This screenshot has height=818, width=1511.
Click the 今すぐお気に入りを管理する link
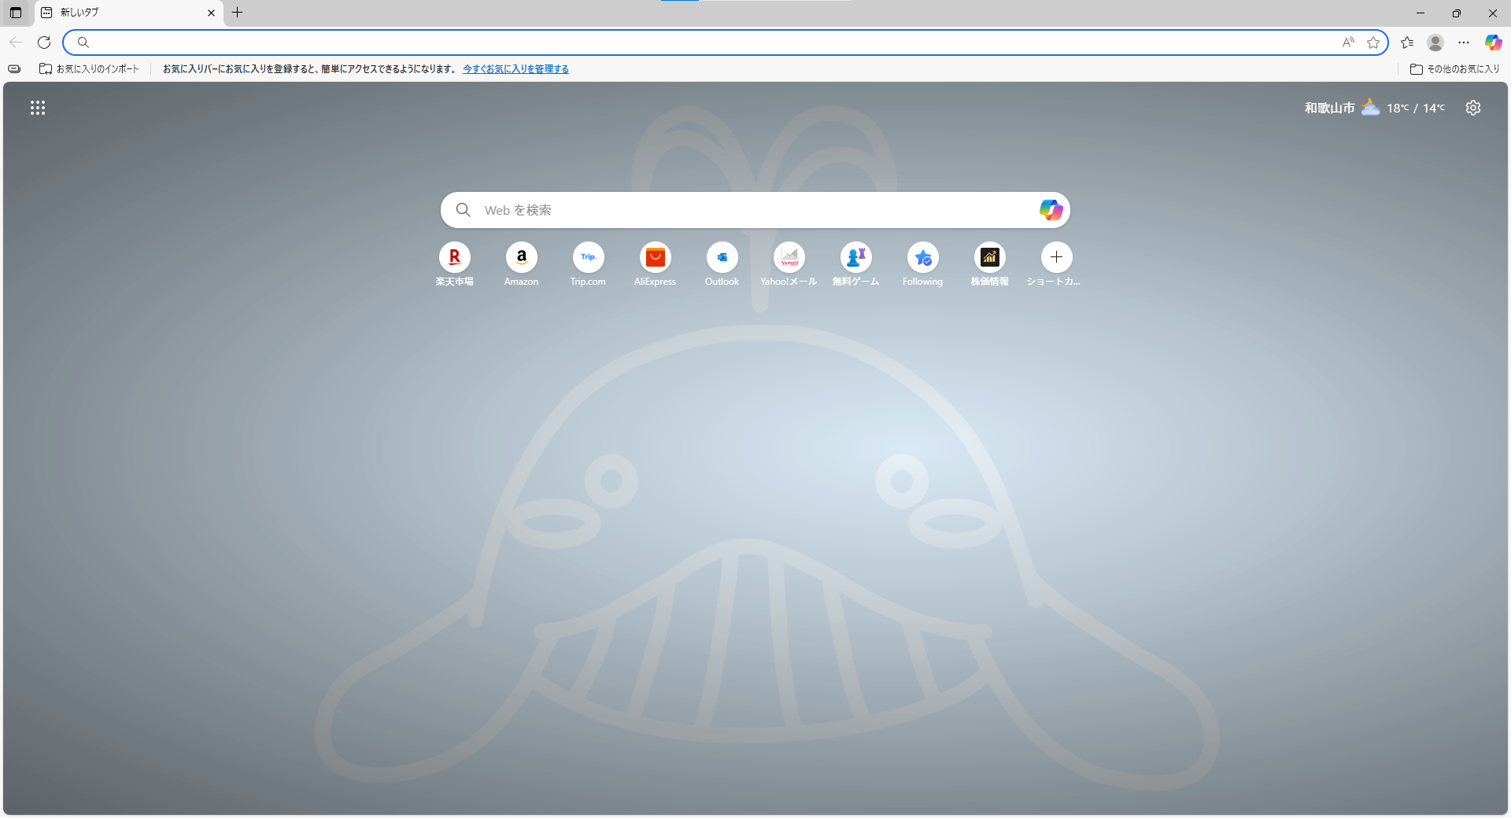pyautogui.click(x=515, y=69)
